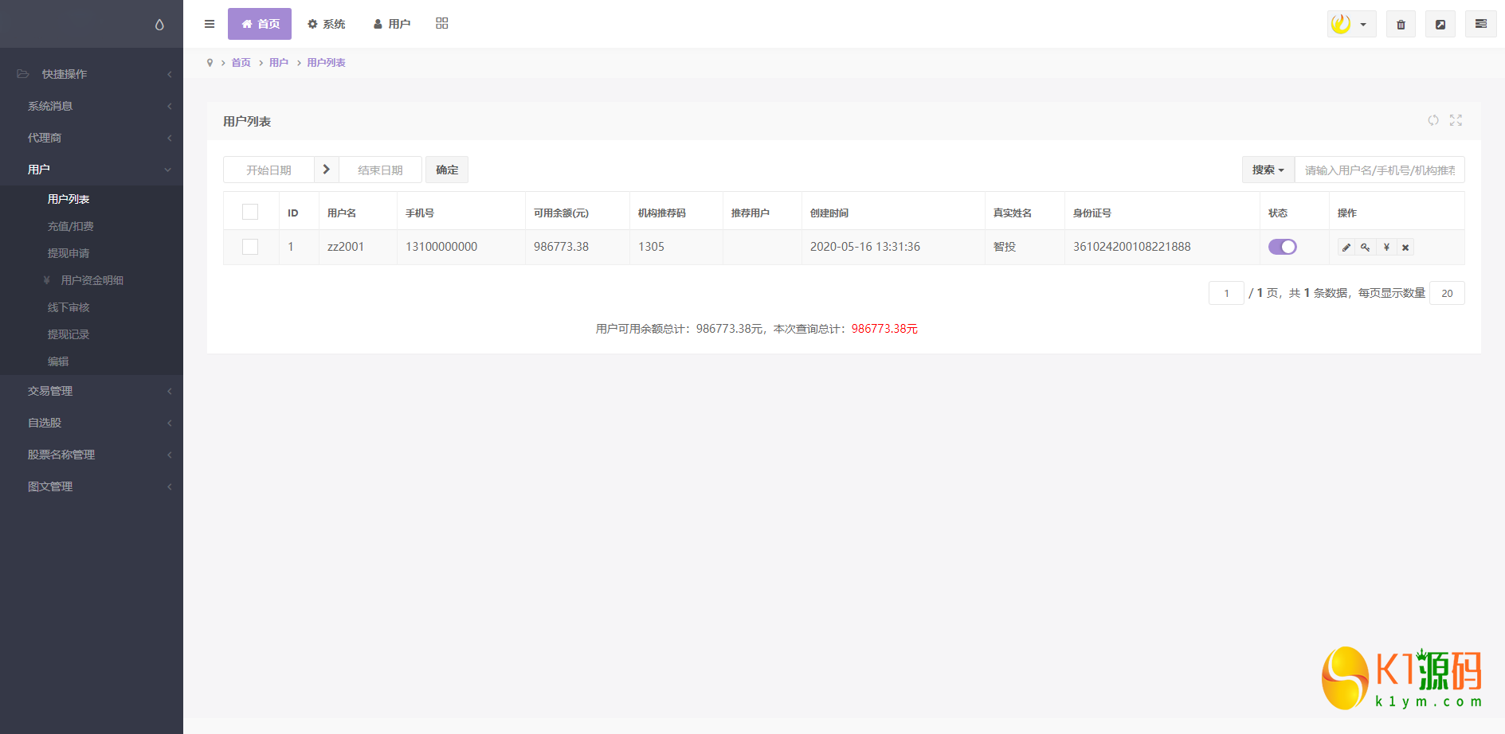The height and width of the screenshot is (734, 1505).
Task: Click the ID column header
Action: coord(293,213)
